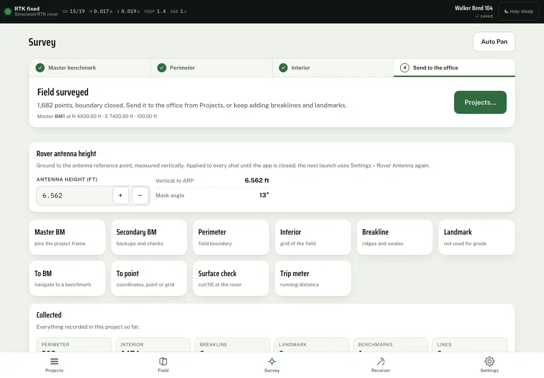544x378 pixels.
Task: Click the SV 15/19 satellite count
Action: pyautogui.click(x=74, y=12)
